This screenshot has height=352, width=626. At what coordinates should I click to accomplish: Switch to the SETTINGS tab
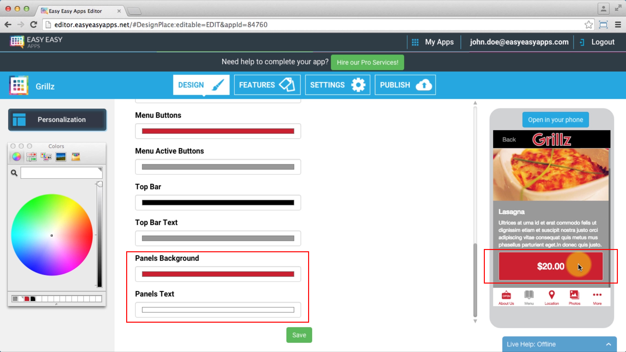click(x=337, y=85)
